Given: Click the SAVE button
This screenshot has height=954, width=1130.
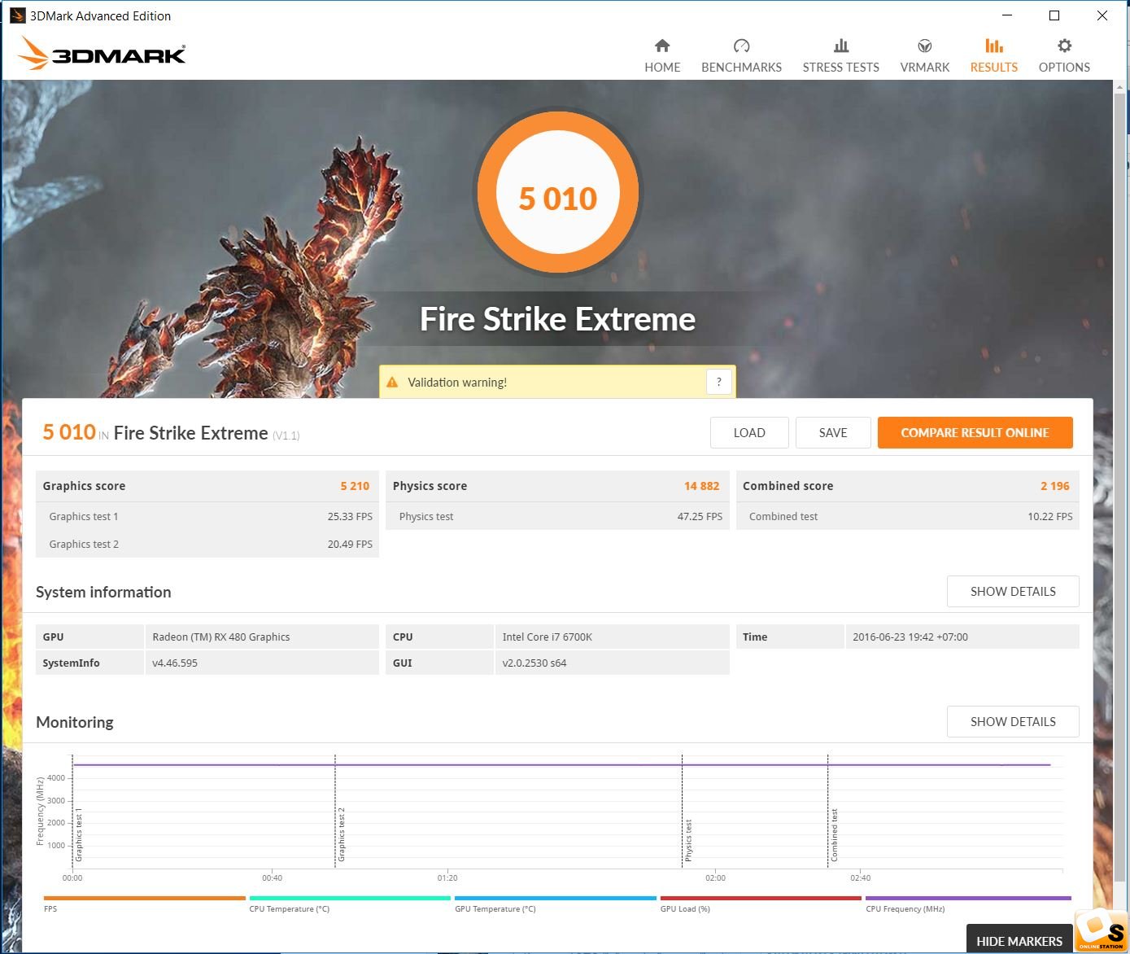Looking at the screenshot, I should click(833, 433).
